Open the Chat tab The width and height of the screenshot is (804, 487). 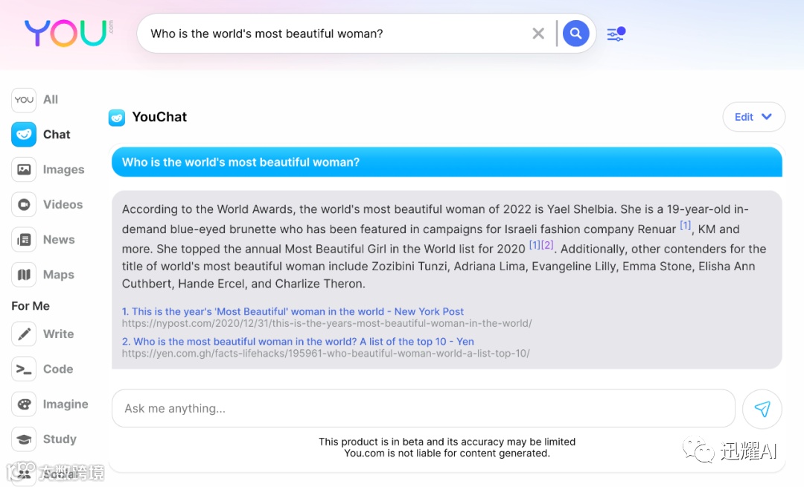57,134
